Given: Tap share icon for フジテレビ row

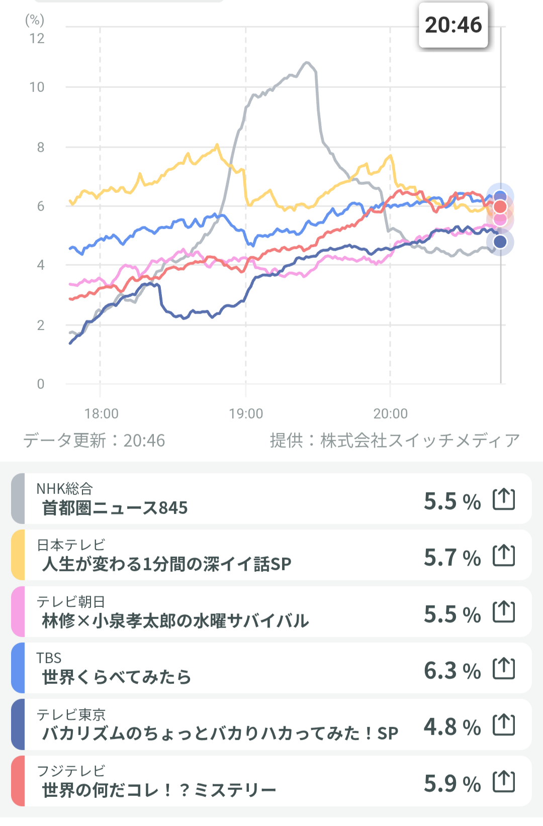Looking at the screenshot, I should pyautogui.click(x=504, y=781).
